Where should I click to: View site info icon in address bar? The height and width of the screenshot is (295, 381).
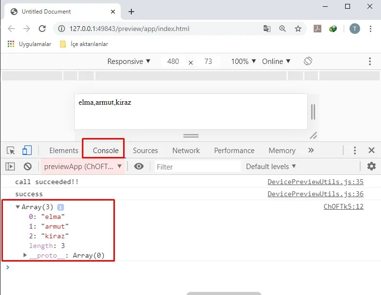coord(62,29)
